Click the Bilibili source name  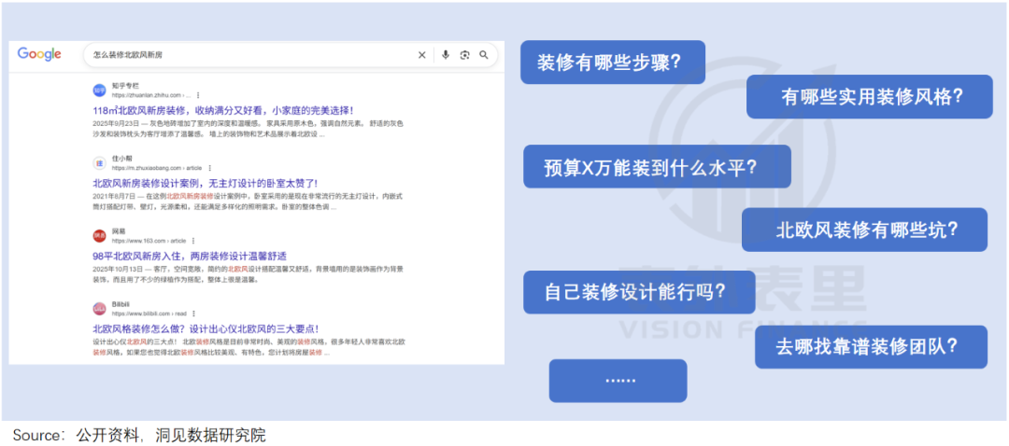coord(121,303)
